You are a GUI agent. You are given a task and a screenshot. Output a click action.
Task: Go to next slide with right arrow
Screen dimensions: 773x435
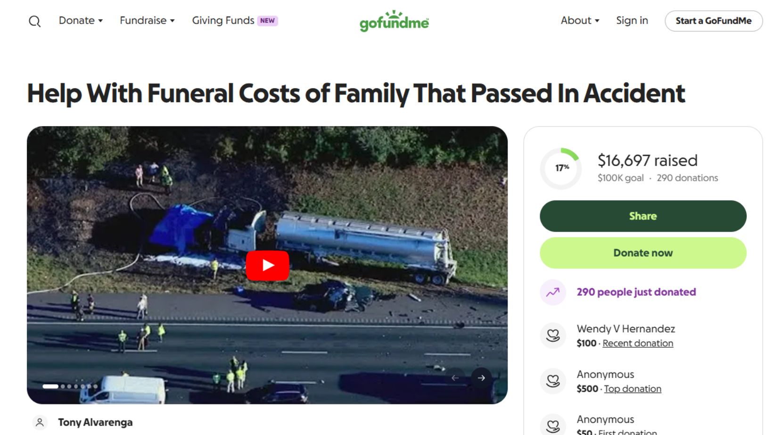pyautogui.click(x=481, y=378)
